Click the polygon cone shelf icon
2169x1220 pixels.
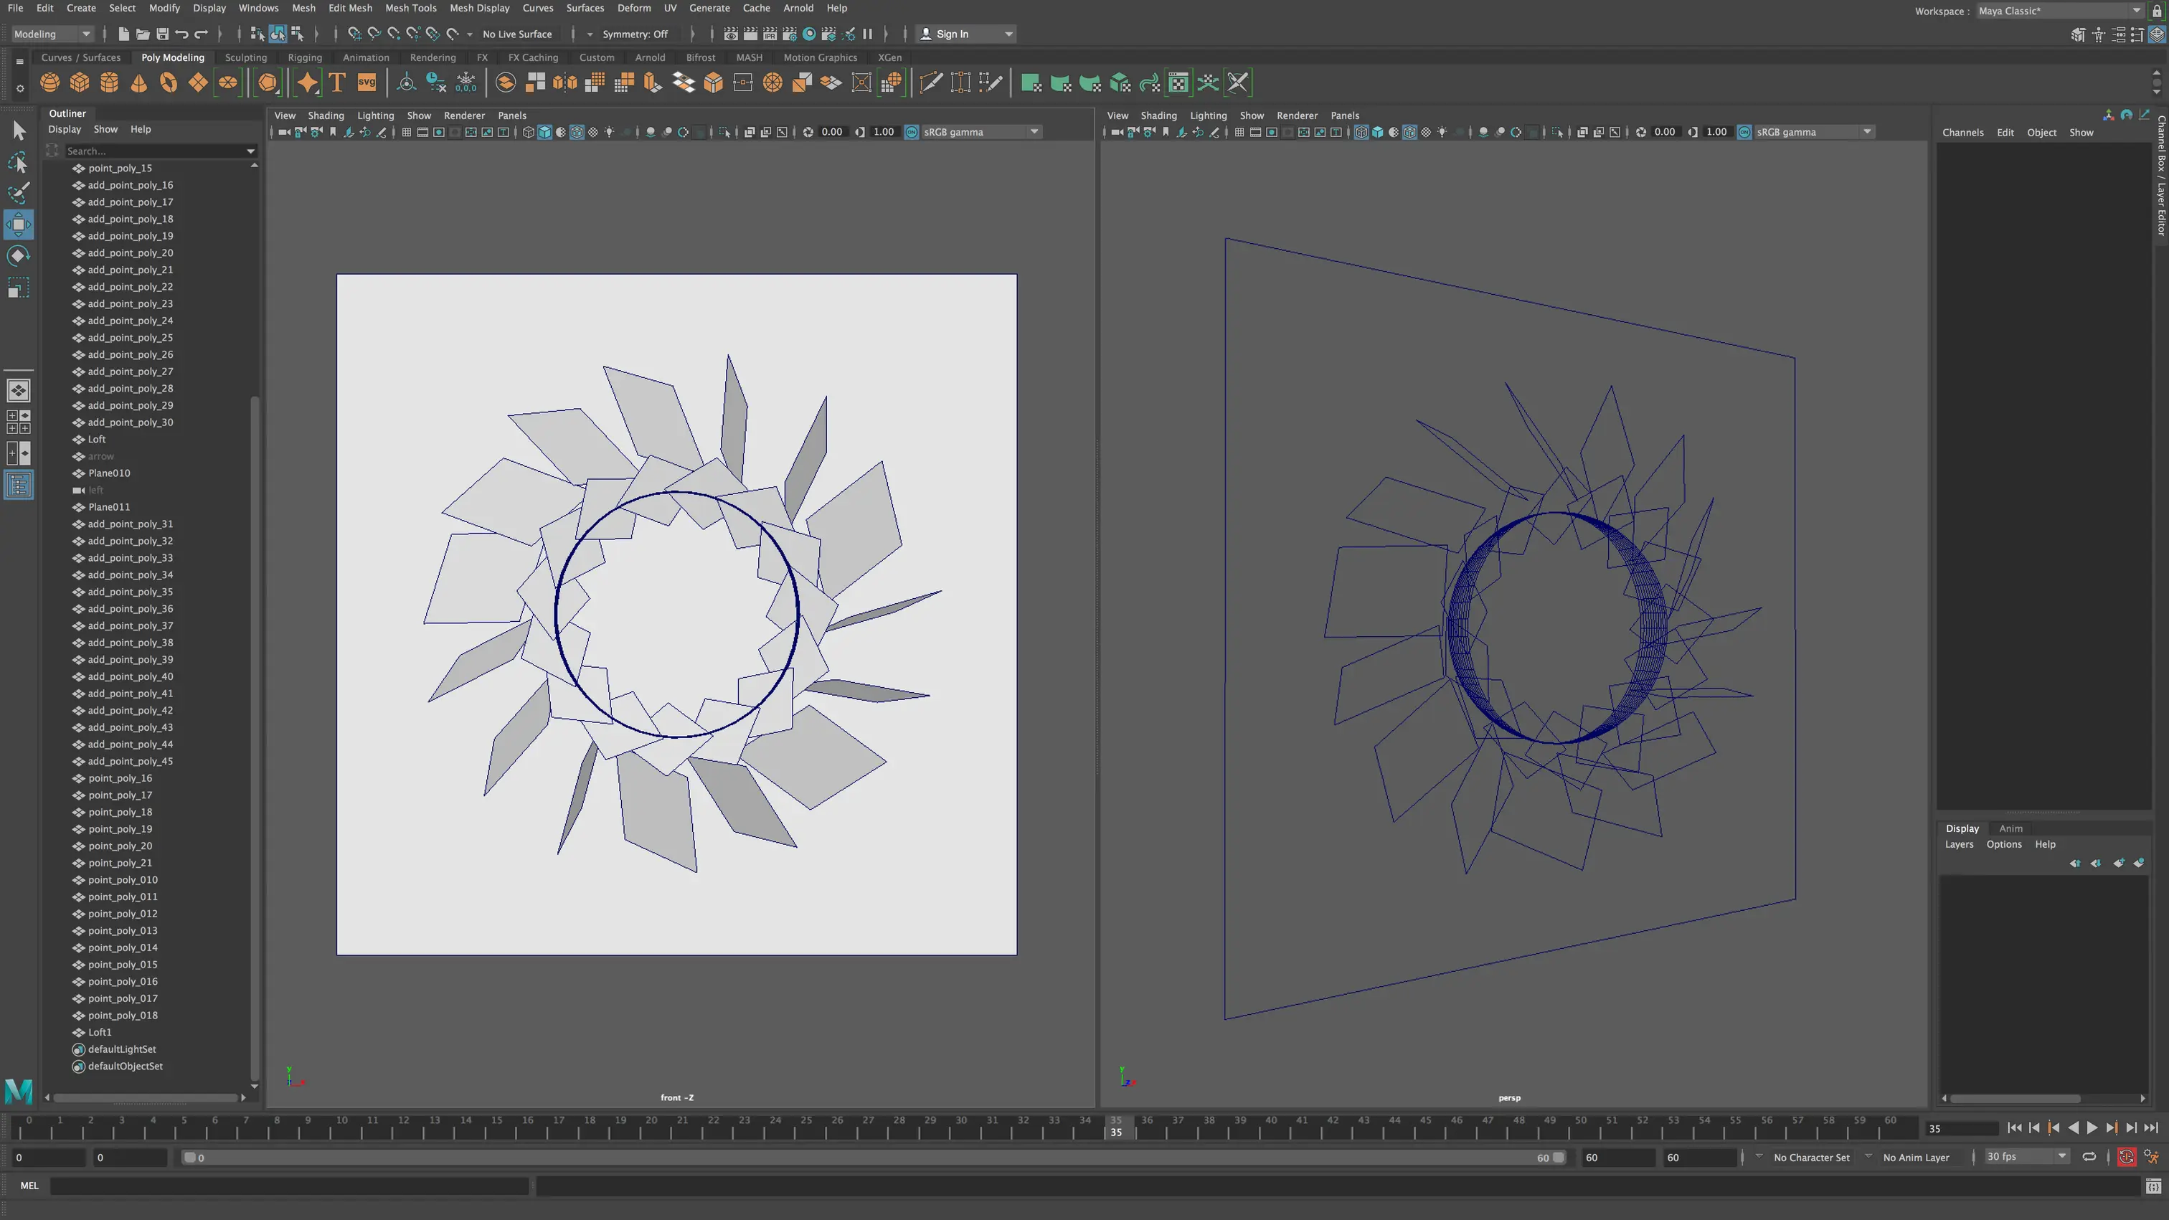139,82
